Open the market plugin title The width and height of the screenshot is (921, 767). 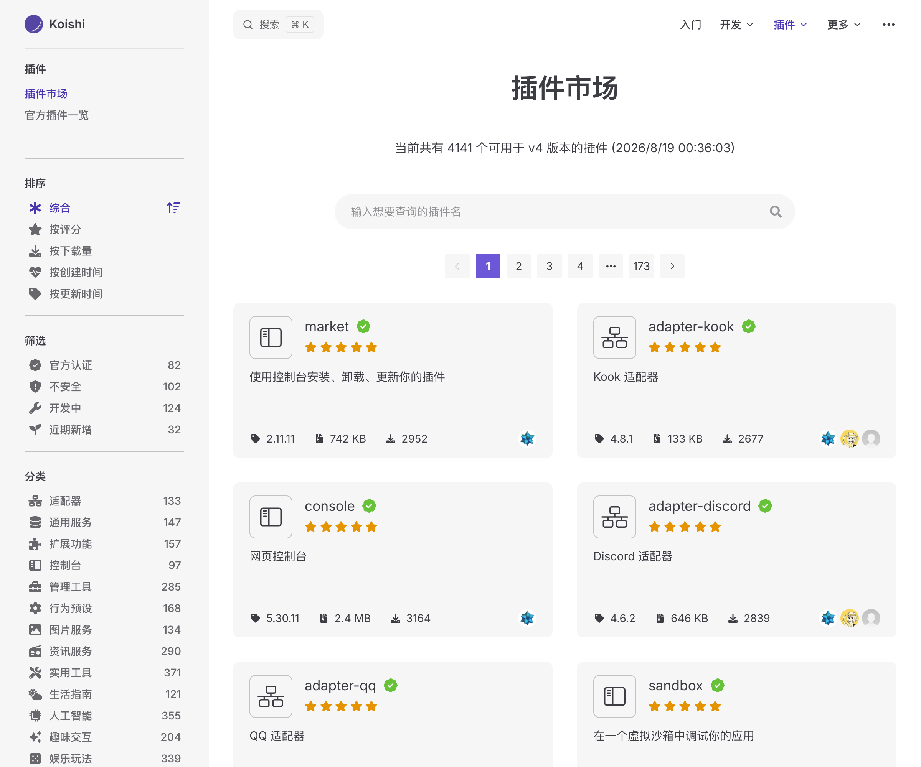[x=327, y=326]
